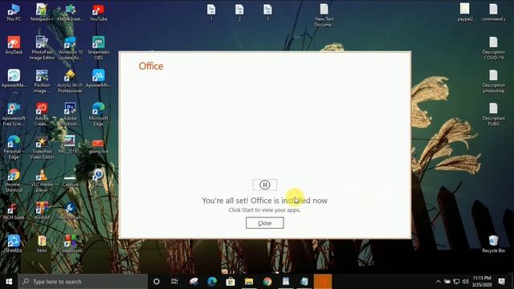
Task: Open Task View on the taskbar
Action: (x=174, y=282)
